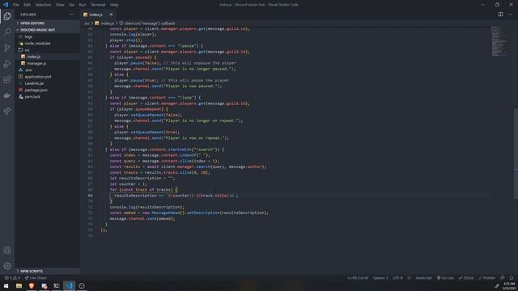Open the Docker view in activity bar
The height and width of the screenshot is (291, 518).
(7, 95)
